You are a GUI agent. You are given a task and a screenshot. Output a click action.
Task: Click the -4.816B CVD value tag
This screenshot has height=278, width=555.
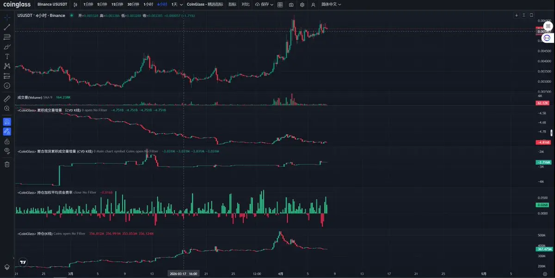543,143
